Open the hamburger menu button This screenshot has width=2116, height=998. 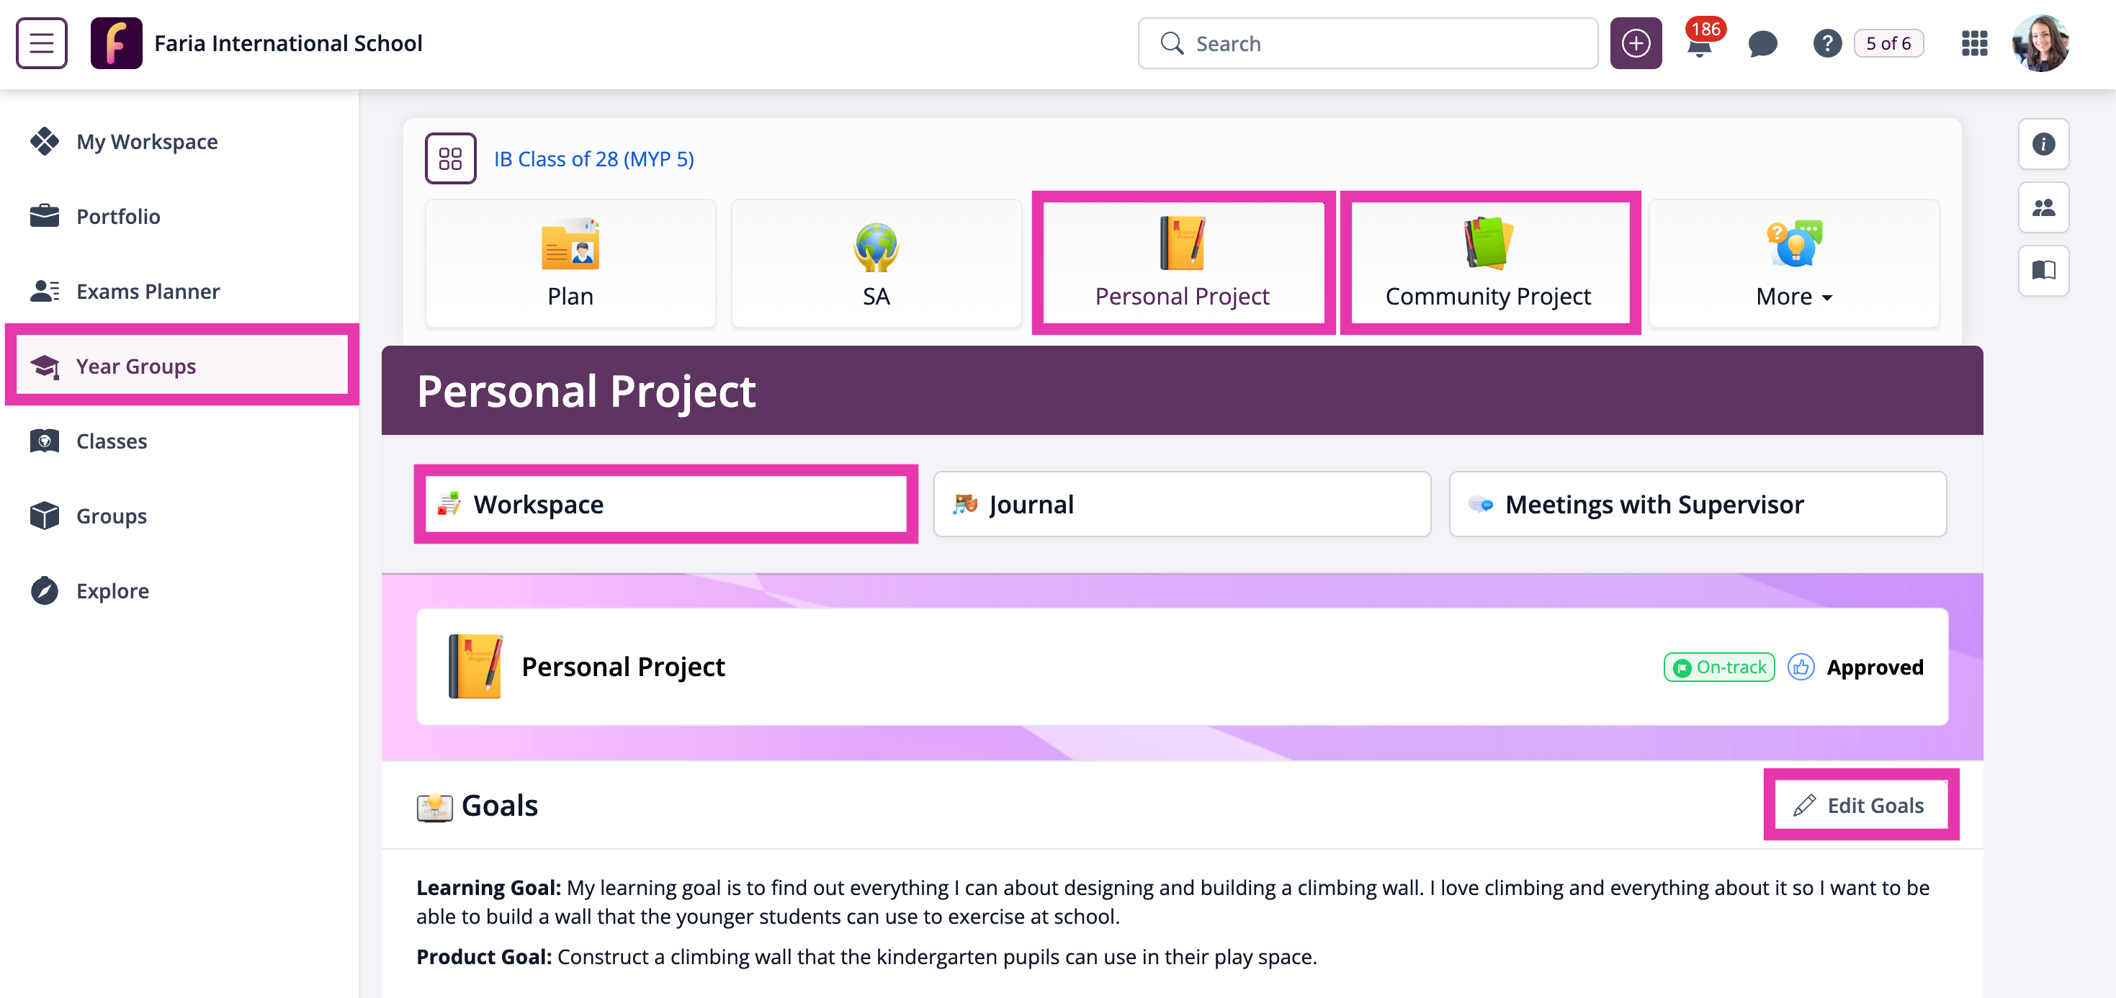click(x=41, y=42)
